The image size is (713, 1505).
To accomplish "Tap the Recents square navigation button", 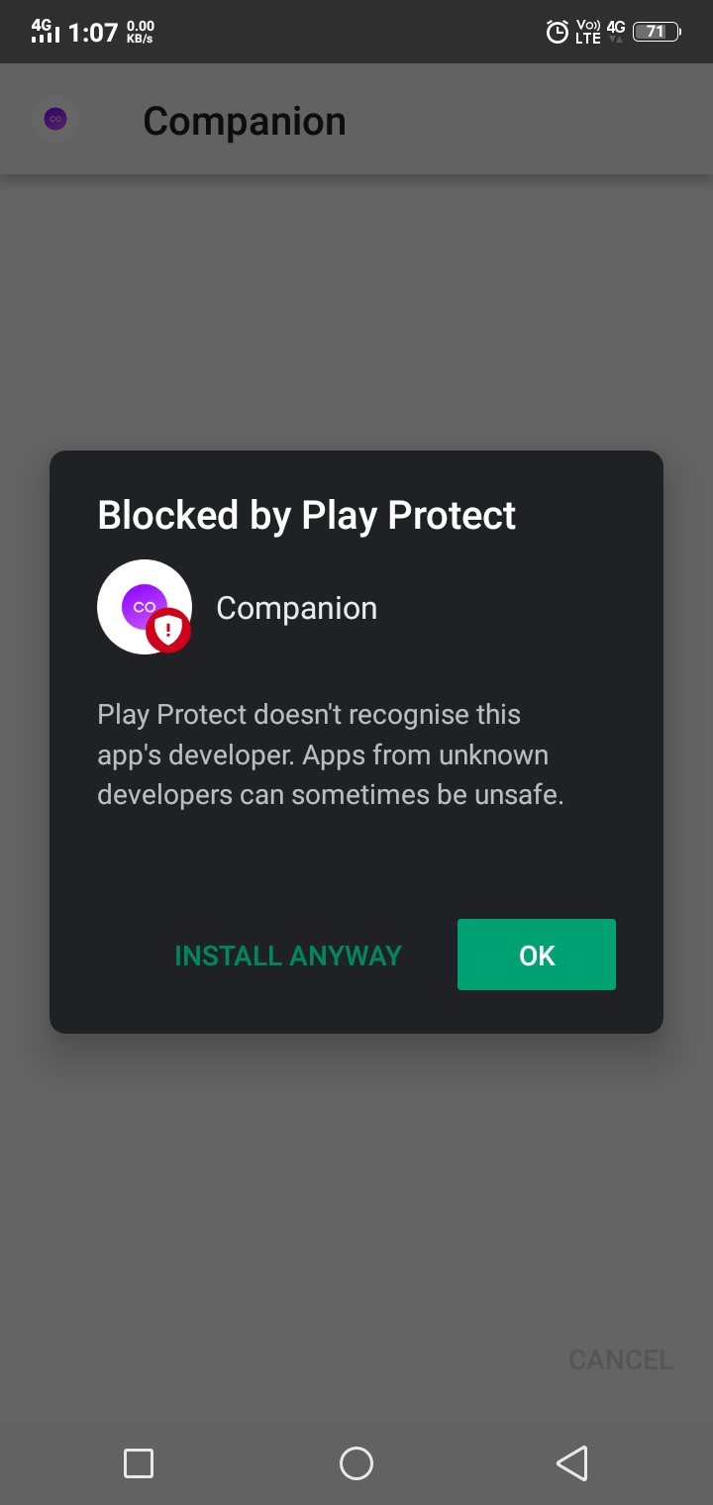I will coord(139,1462).
